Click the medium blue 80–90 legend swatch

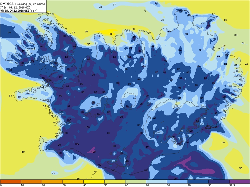tap(177, 182)
